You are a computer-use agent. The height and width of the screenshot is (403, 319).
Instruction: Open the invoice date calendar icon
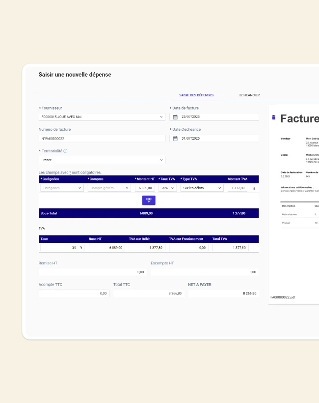pos(175,117)
